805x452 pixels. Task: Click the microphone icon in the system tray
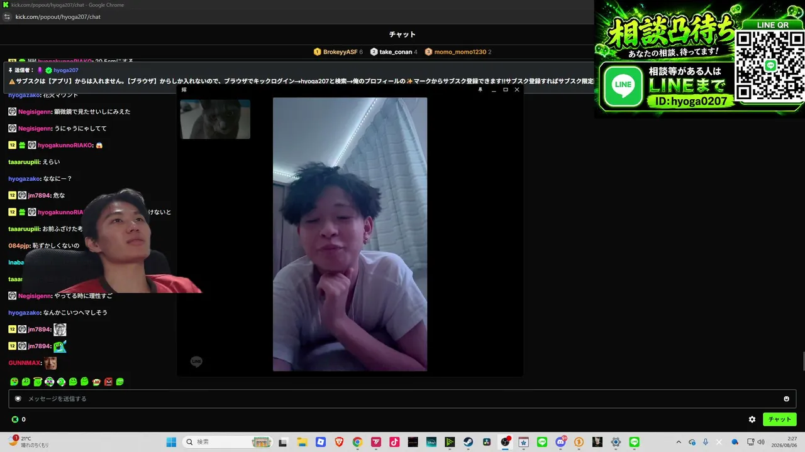pos(706,442)
